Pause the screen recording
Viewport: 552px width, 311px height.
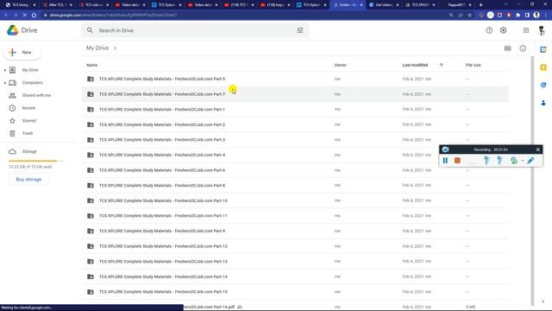click(445, 161)
